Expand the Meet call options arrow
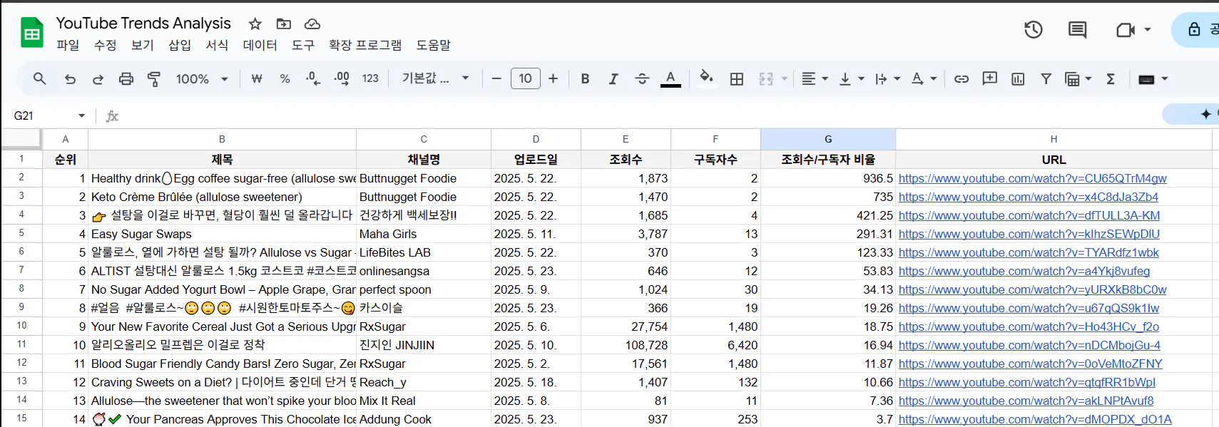Image resolution: width=1219 pixels, height=427 pixels. 1147,29
